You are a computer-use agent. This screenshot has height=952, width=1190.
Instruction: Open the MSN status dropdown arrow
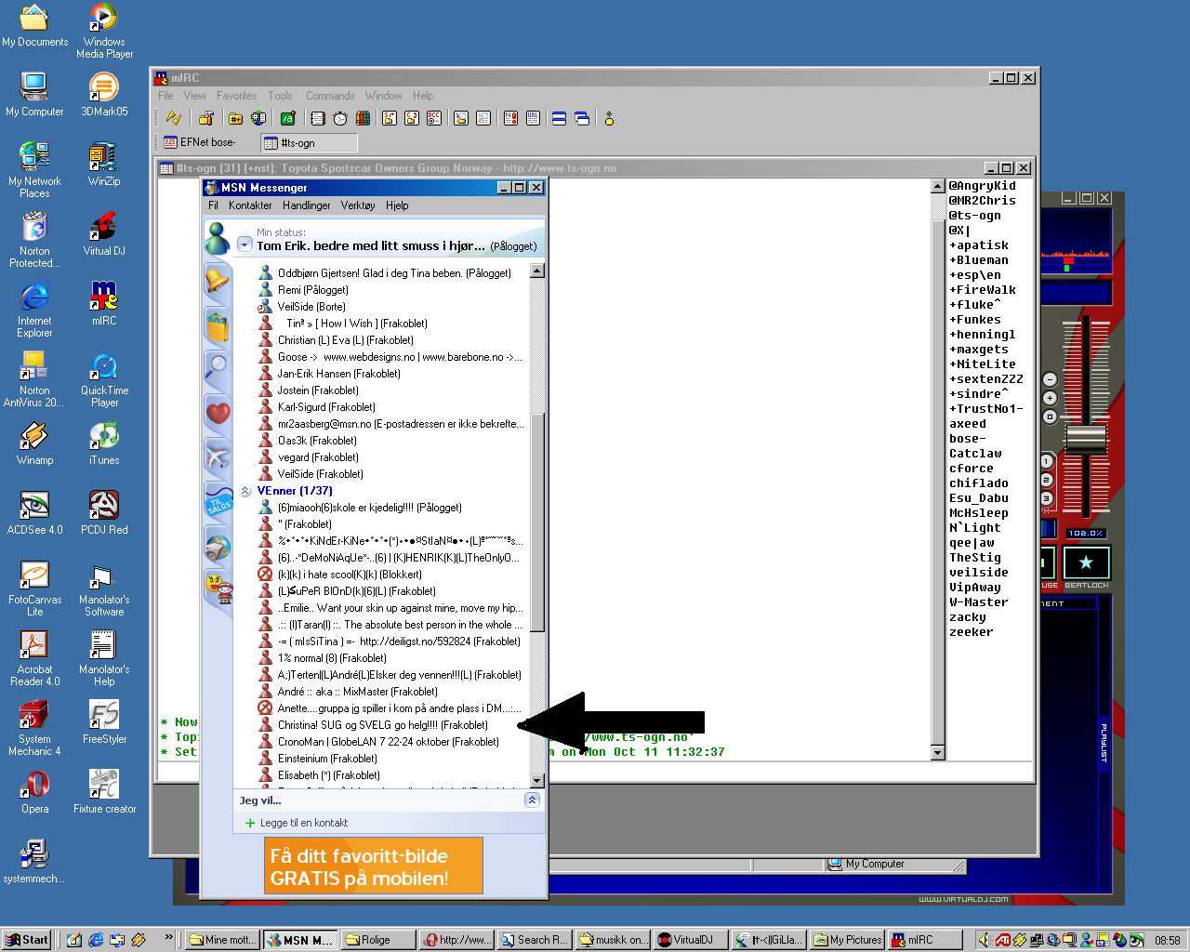(245, 245)
